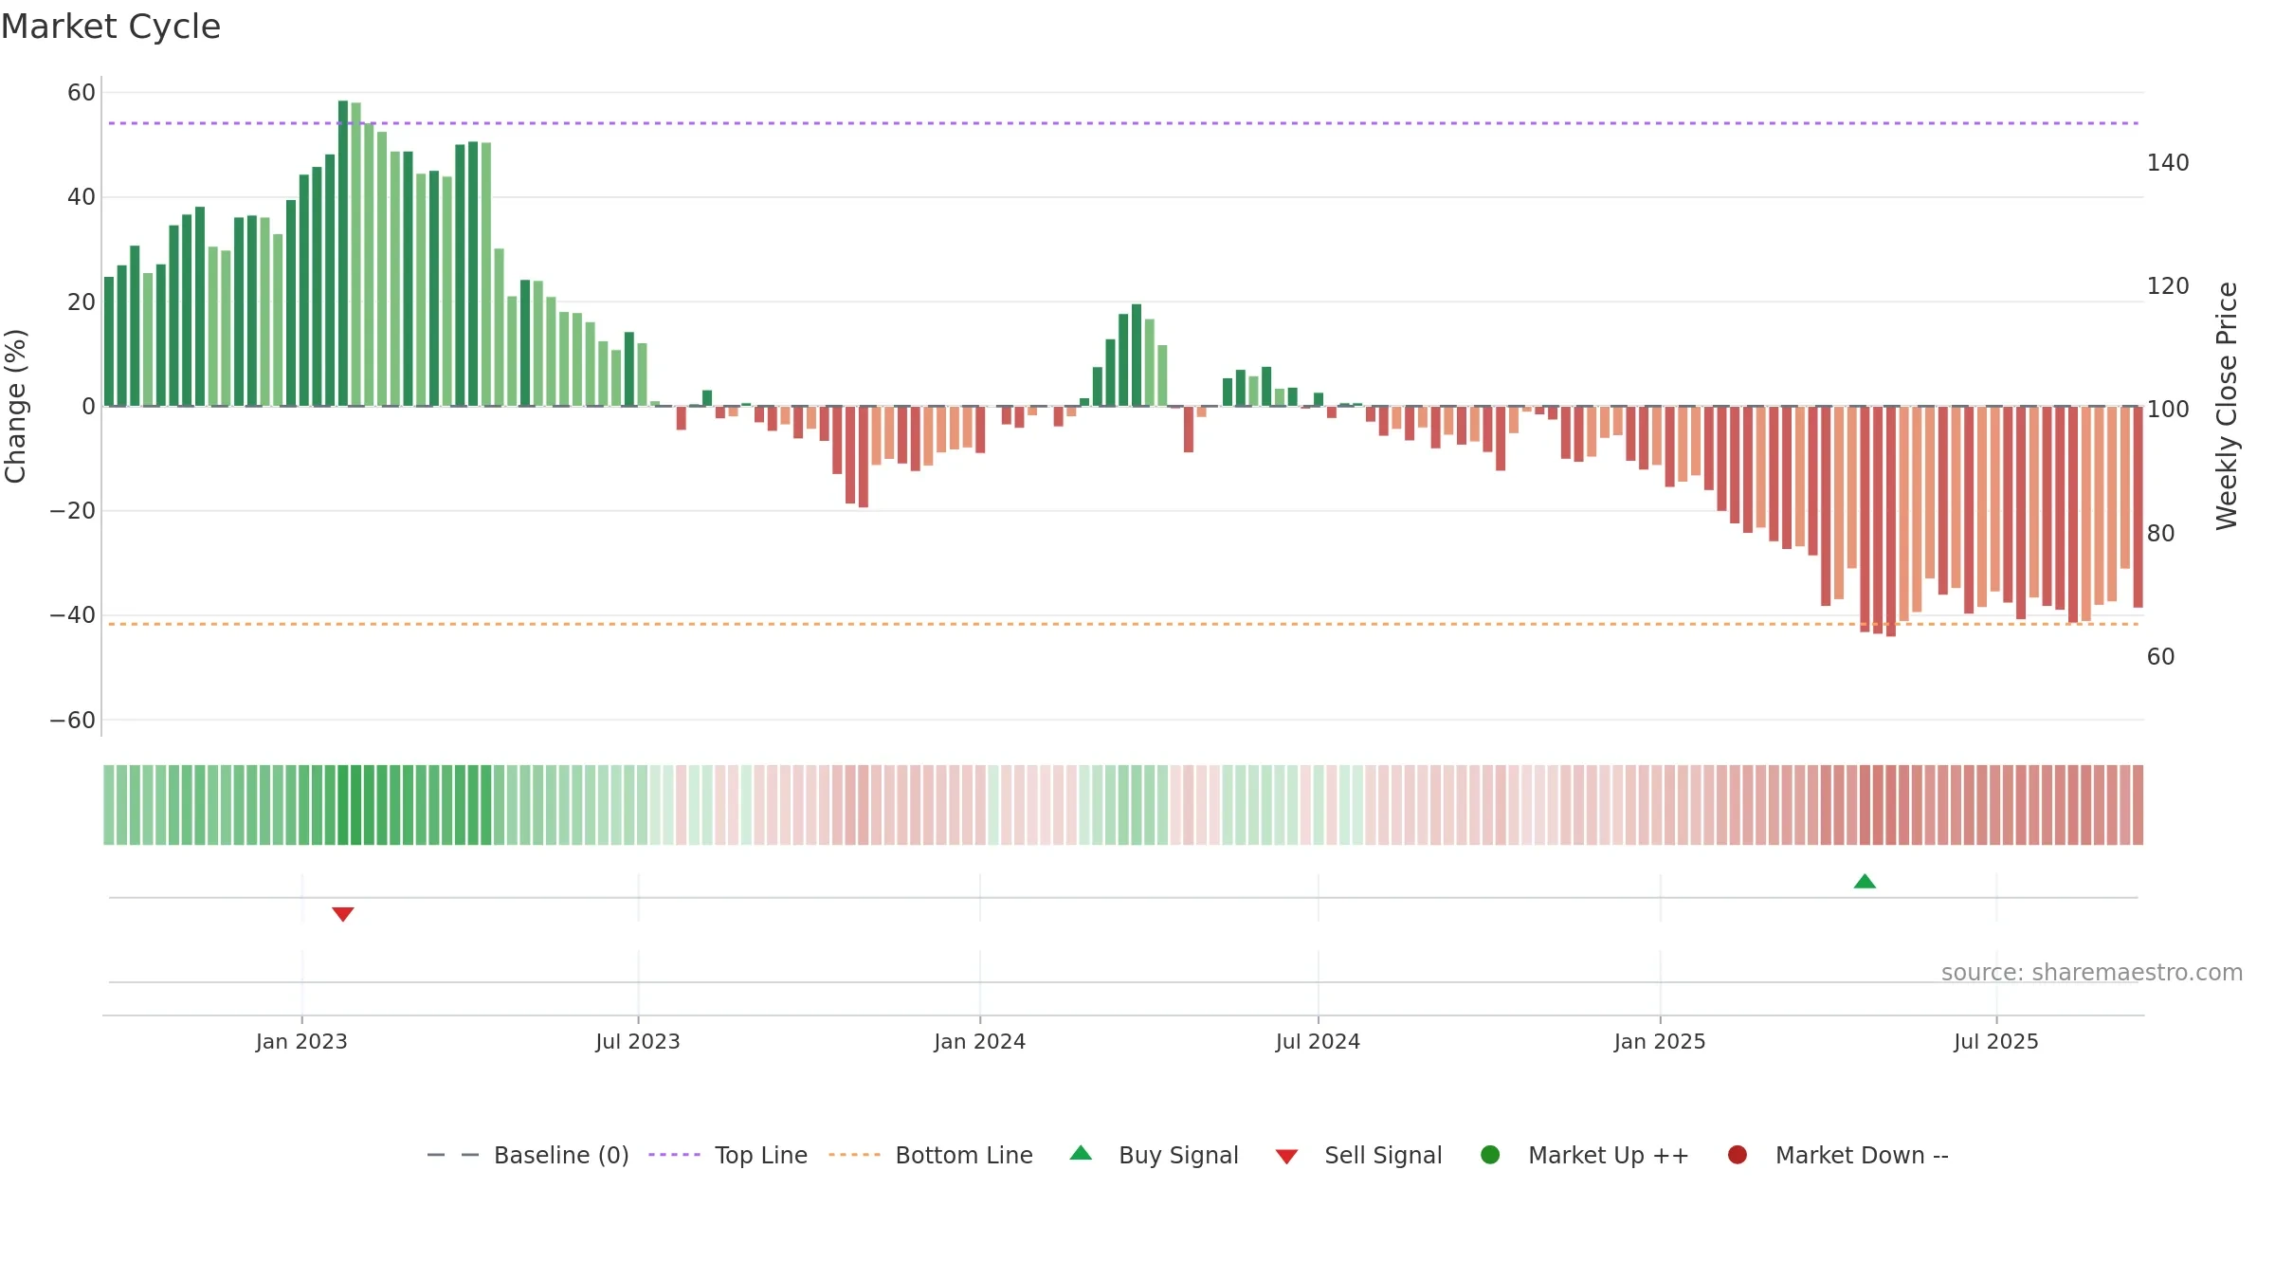Image resolution: width=2275 pixels, height=1280 pixels.
Task: Click the orange dotted line legend sample
Action: 854,1155
